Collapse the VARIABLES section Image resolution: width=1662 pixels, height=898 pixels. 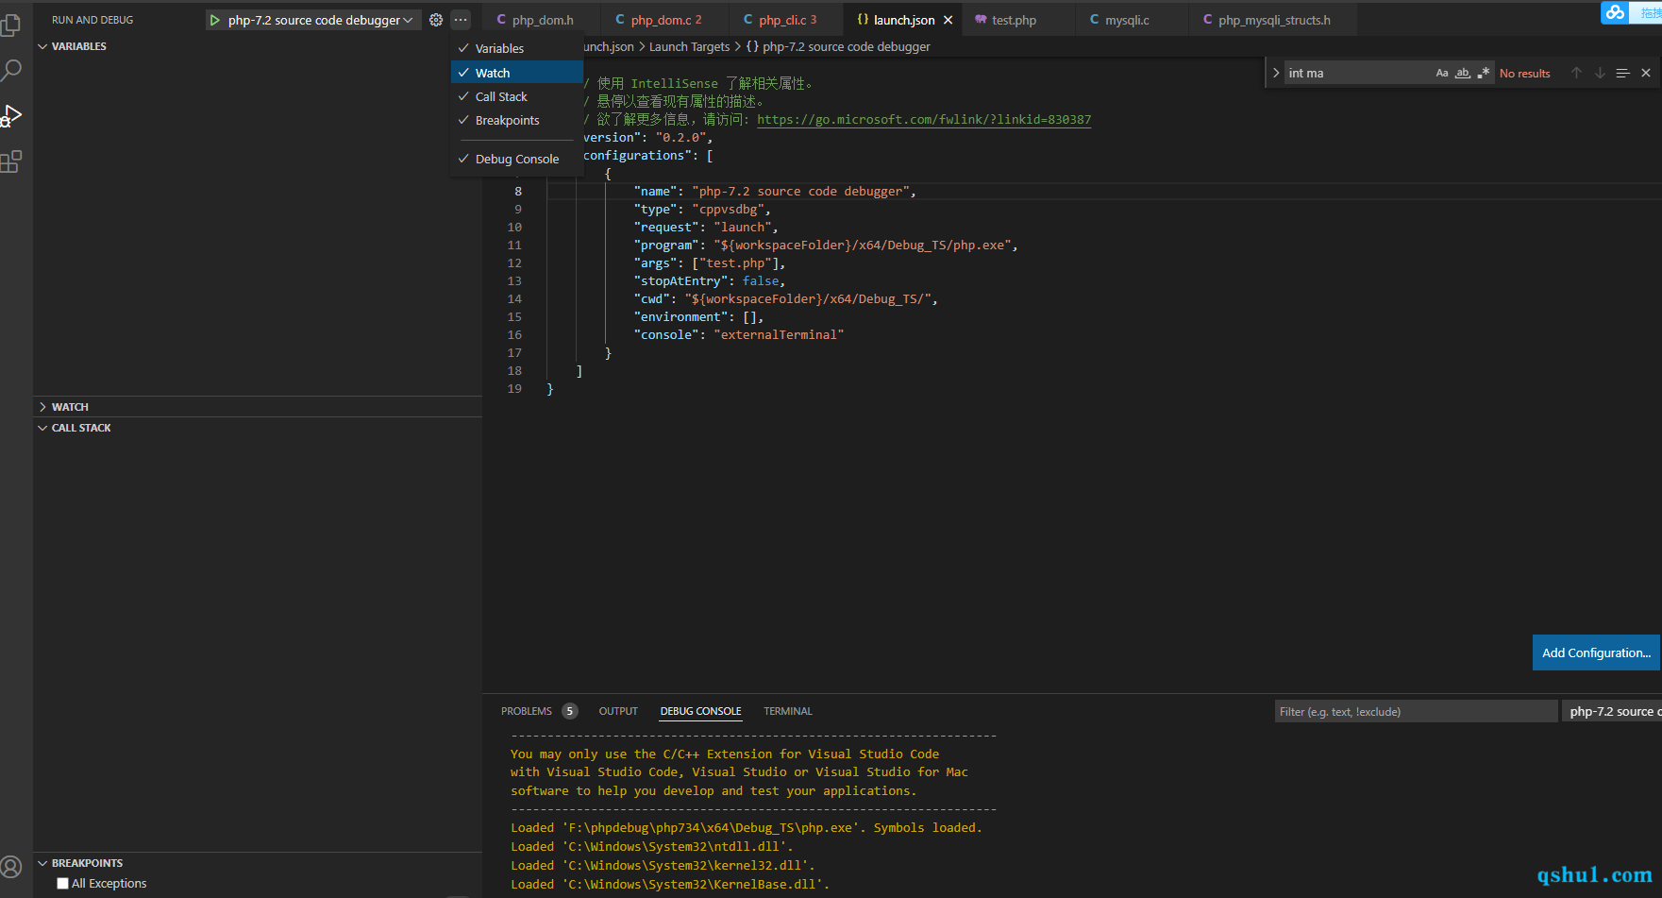pyautogui.click(x=258, y=46)
